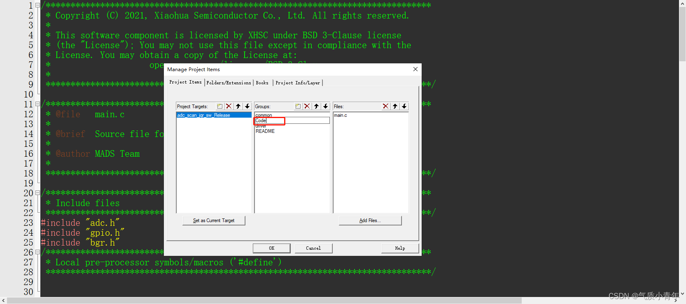
Task: Open the Books tab
Action: click(262, 83)
